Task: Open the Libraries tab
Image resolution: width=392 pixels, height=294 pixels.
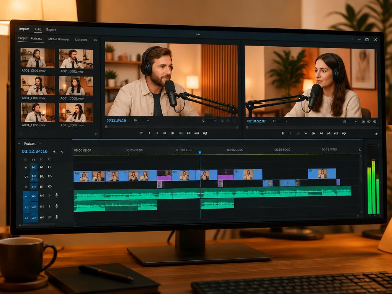Action: pos(81,40)
